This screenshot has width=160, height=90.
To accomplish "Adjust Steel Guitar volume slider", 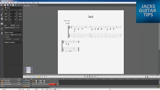I will (26, 80).
